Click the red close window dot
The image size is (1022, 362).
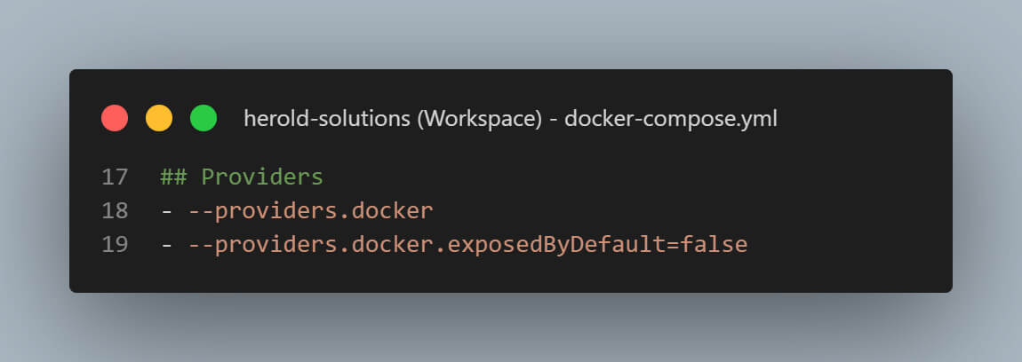(115, 118)
